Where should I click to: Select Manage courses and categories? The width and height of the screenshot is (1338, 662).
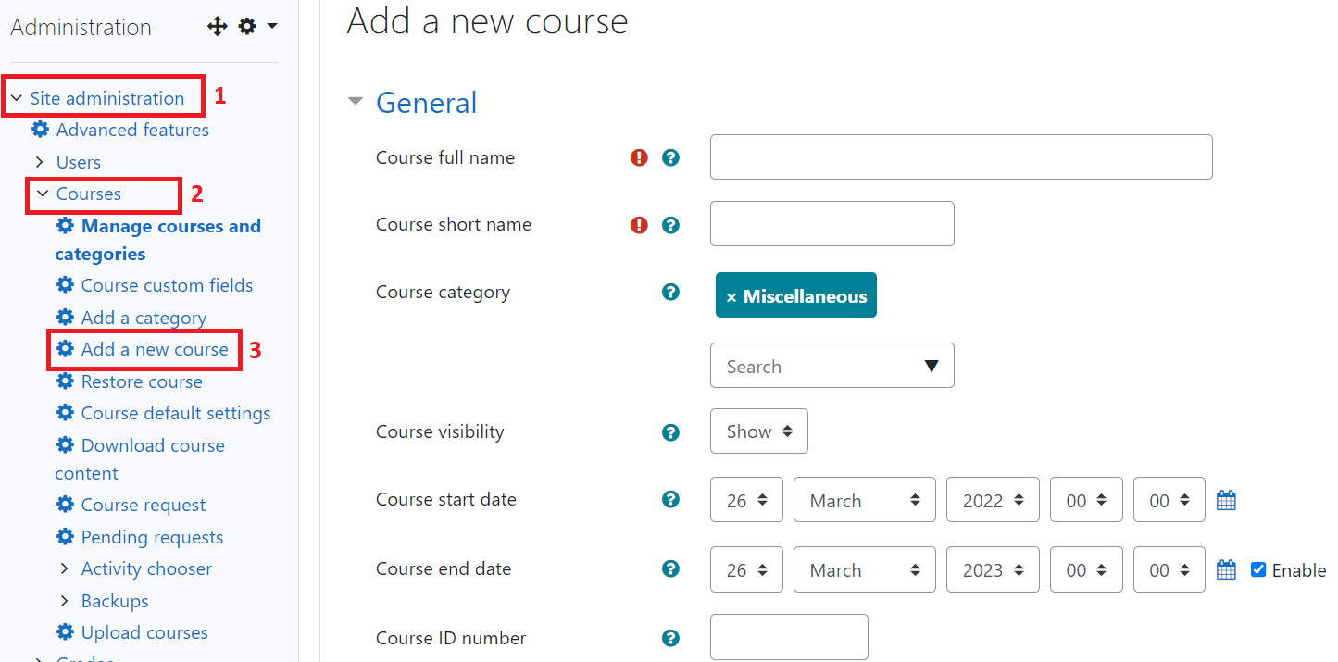point(157,226)
